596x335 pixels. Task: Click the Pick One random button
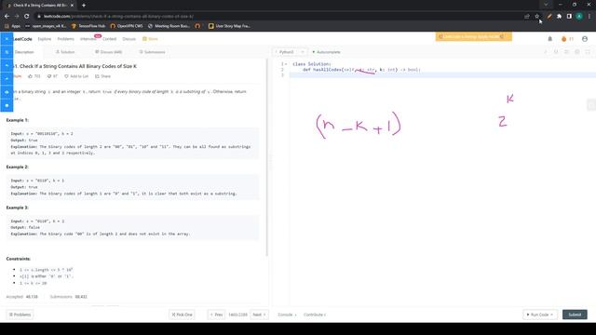183,315
